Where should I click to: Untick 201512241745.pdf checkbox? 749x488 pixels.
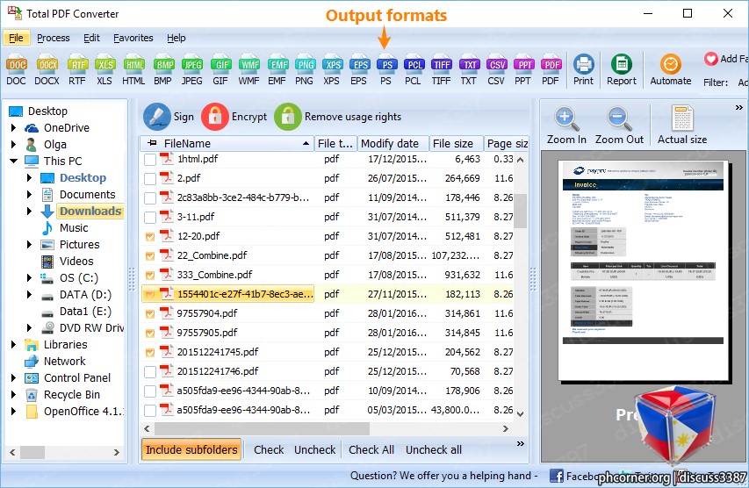[150, 352]
